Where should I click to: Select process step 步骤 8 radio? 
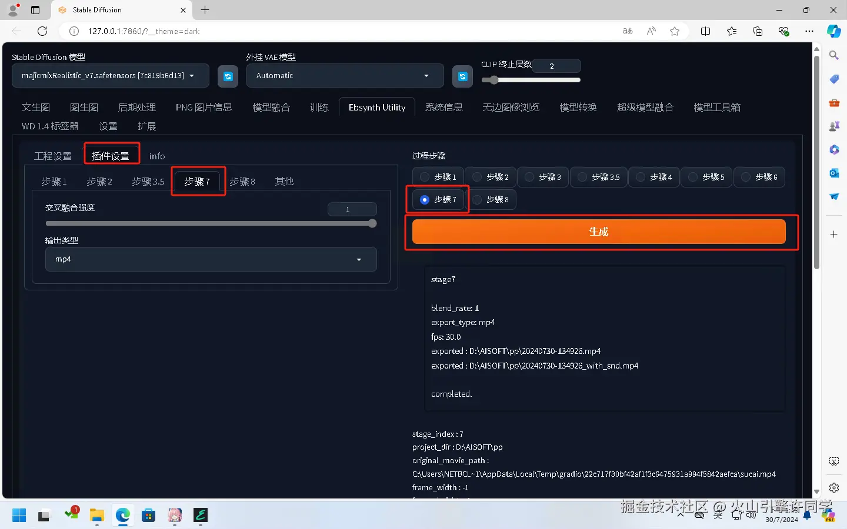(491, 200)
